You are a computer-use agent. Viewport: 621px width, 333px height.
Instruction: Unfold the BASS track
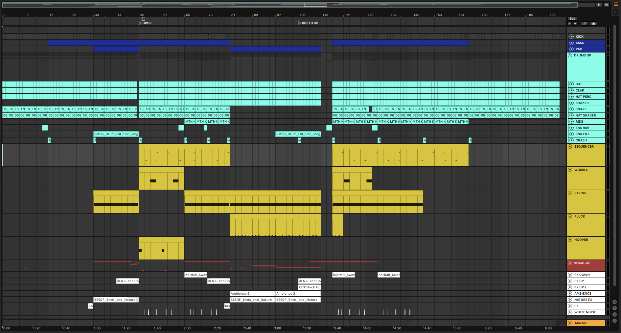point(571,43)
